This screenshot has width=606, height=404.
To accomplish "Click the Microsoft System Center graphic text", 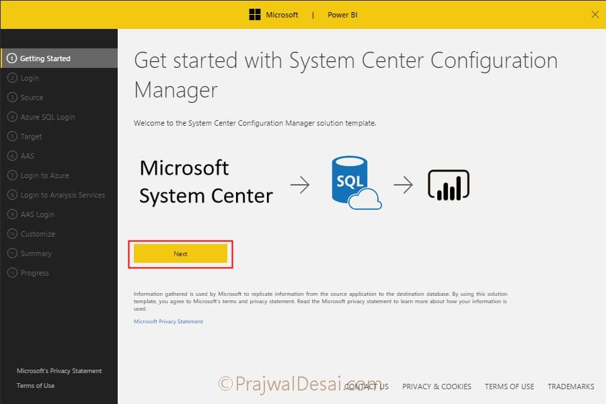I will (206, 182).
